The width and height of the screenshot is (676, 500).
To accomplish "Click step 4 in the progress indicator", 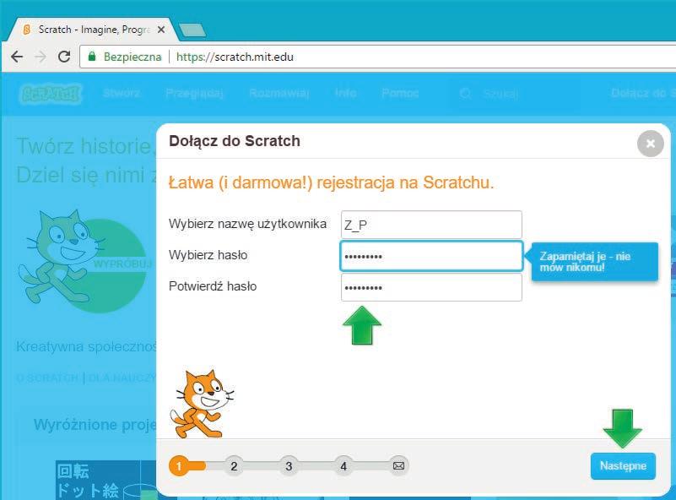I will click(x=343, y=466).
